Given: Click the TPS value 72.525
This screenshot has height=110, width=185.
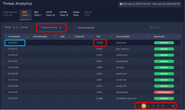Looking at the screenshot, I should tap(100, 43).
